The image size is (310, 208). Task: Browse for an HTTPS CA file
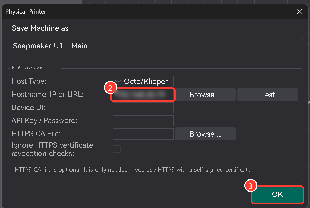pos(205,134)
